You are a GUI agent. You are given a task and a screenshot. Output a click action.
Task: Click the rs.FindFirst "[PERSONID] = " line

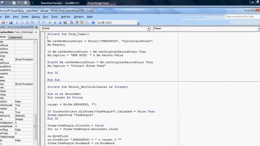84,140
